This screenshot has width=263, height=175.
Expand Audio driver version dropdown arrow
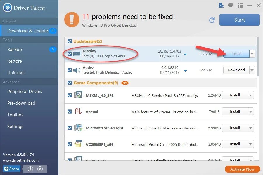click(185, 71)
